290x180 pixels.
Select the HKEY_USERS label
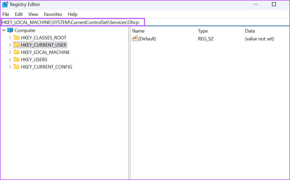pyautogui.click(x=34, y=59)
